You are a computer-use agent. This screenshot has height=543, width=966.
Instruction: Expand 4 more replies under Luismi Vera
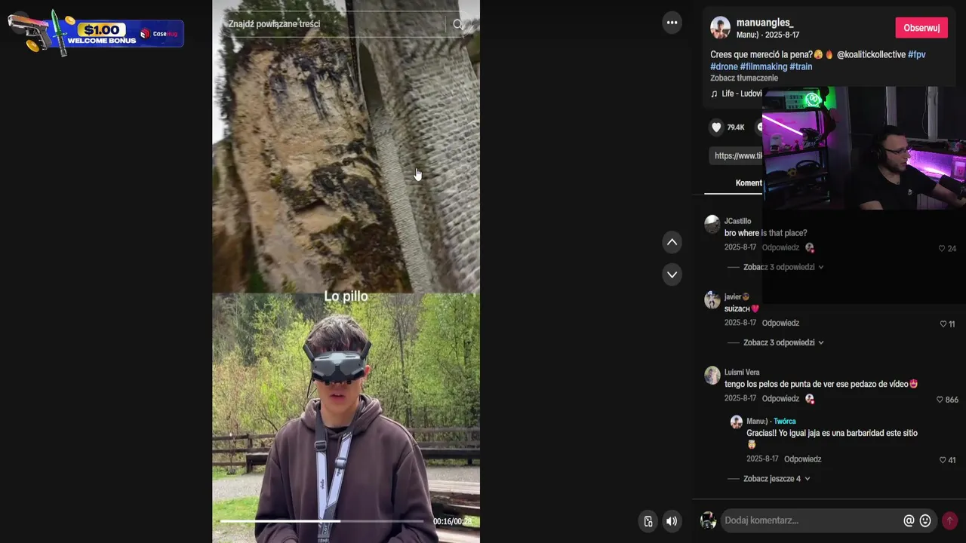[x=776, y=478]
